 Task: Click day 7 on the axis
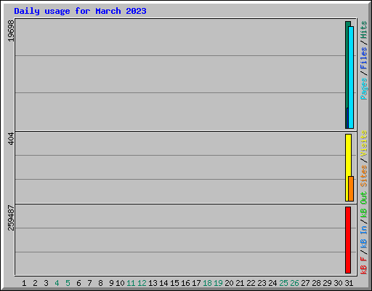pyautogui.click(x=89, y=283)
